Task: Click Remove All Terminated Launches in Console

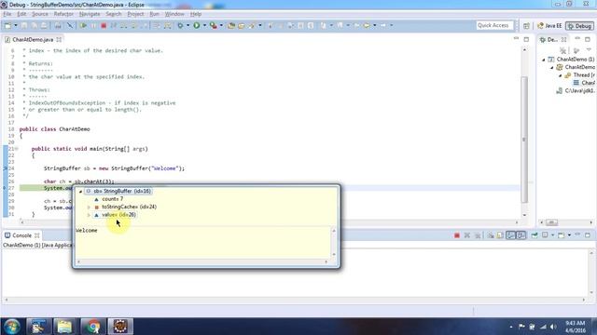Action: click(x=478, y=235)
